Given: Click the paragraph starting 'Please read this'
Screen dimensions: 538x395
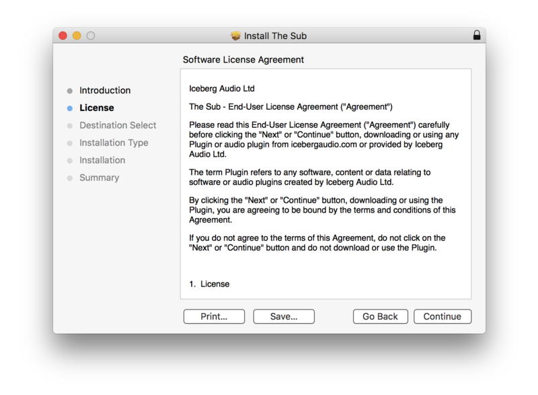Looking at the screenshot, I should click(324, 139).
